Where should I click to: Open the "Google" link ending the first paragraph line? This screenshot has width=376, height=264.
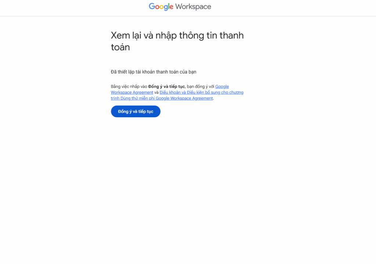tap(222, 87)
